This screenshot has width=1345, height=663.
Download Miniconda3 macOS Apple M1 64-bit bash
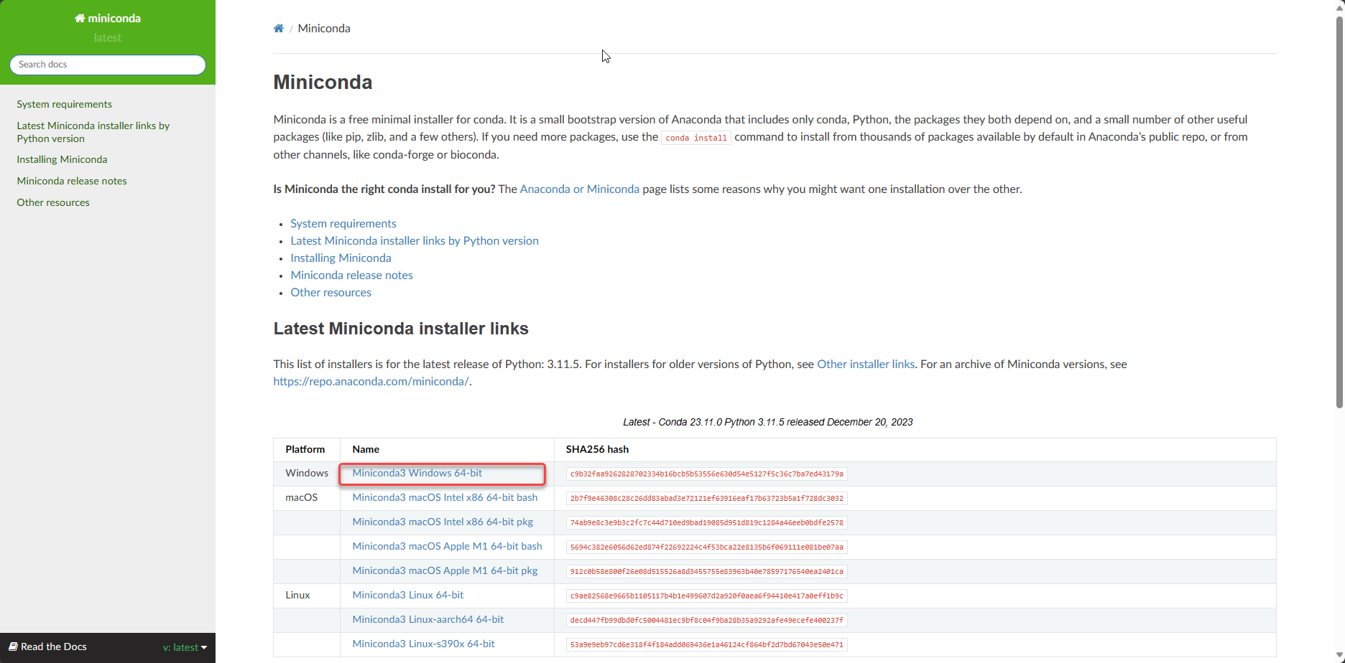[x=447, y=546]
